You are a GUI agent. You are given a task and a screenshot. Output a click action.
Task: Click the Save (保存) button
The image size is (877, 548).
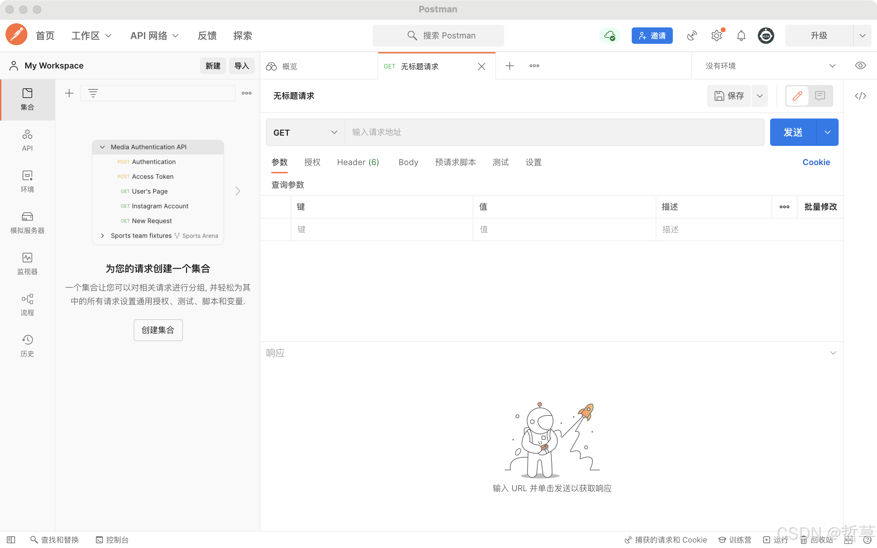[729, 96]
